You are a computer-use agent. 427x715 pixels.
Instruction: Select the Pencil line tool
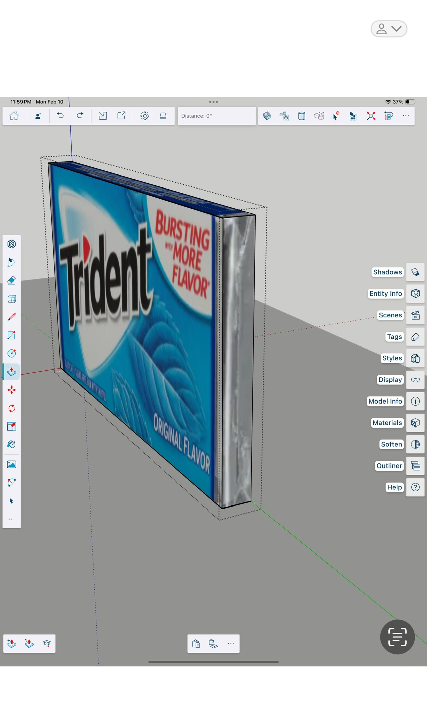coord(12,317)
